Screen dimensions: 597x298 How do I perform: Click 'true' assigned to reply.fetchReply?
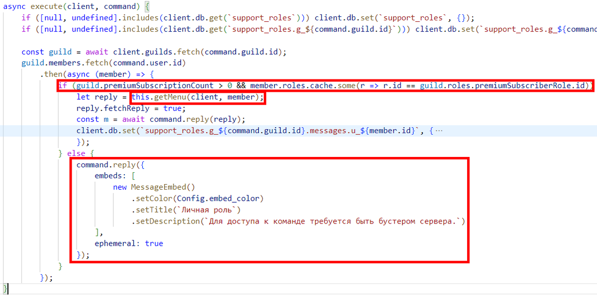173,108
